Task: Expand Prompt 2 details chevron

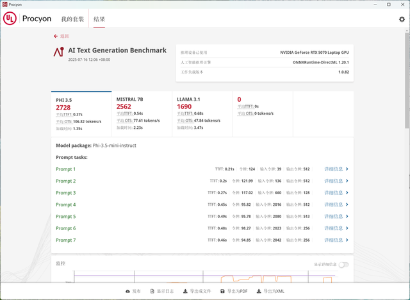Action: coord(347,181)
